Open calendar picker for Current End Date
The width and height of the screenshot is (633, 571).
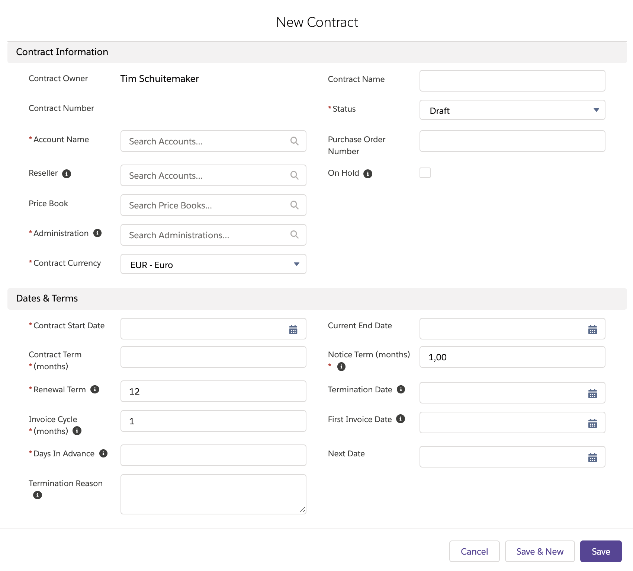(x=592, y=329)
